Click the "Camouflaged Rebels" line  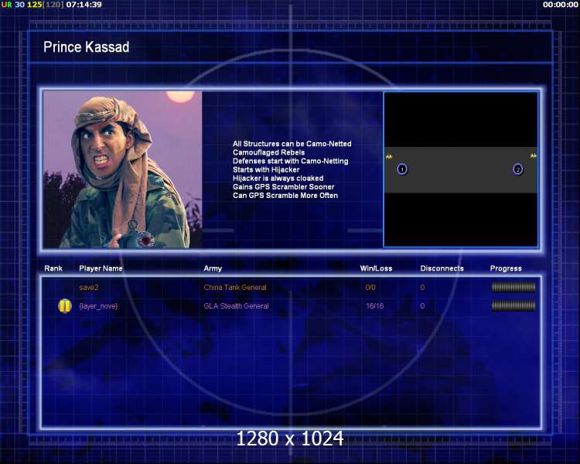268,152
